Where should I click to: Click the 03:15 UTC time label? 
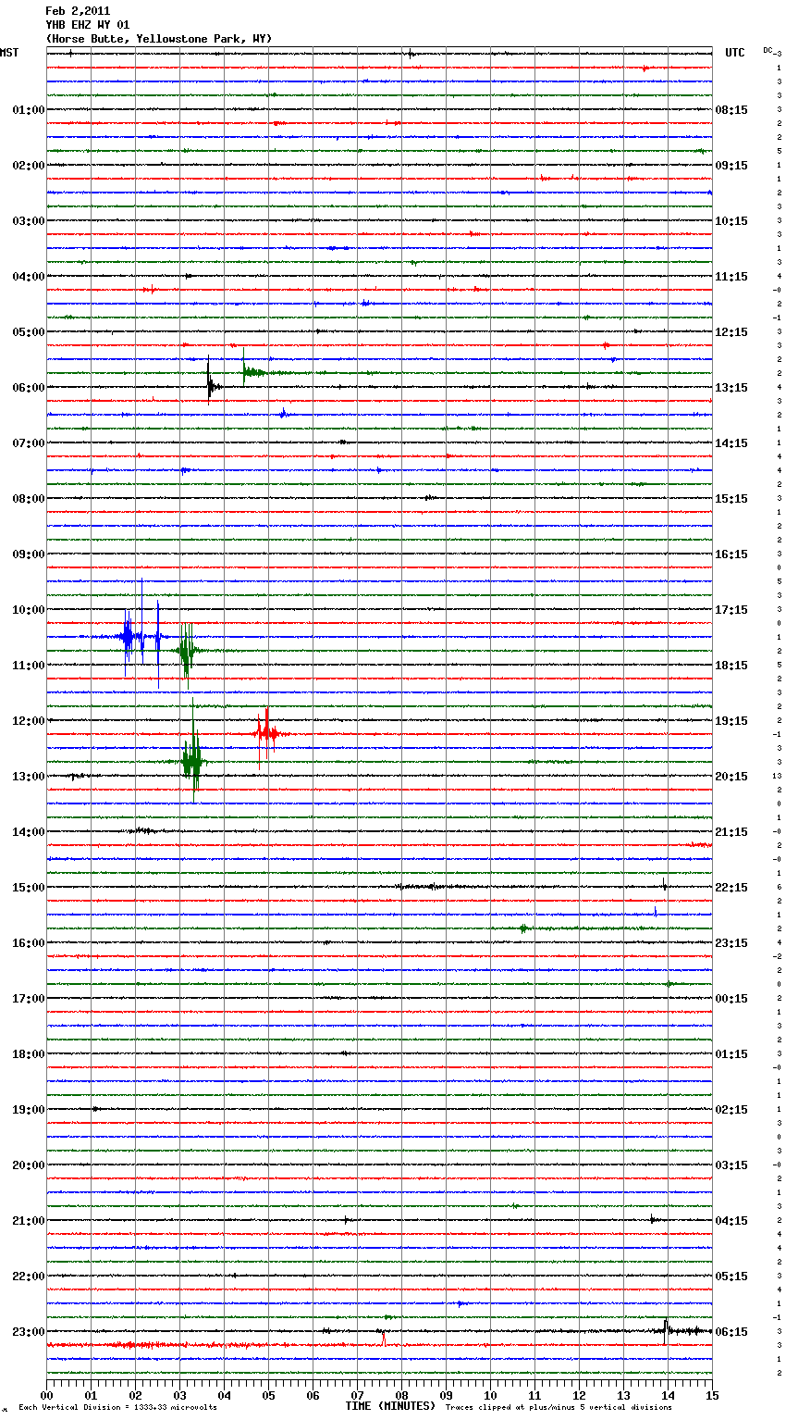(x=731, y=1165)
